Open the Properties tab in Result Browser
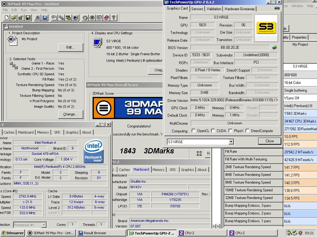This screenshot has height=237, width=317. (299, 37)
